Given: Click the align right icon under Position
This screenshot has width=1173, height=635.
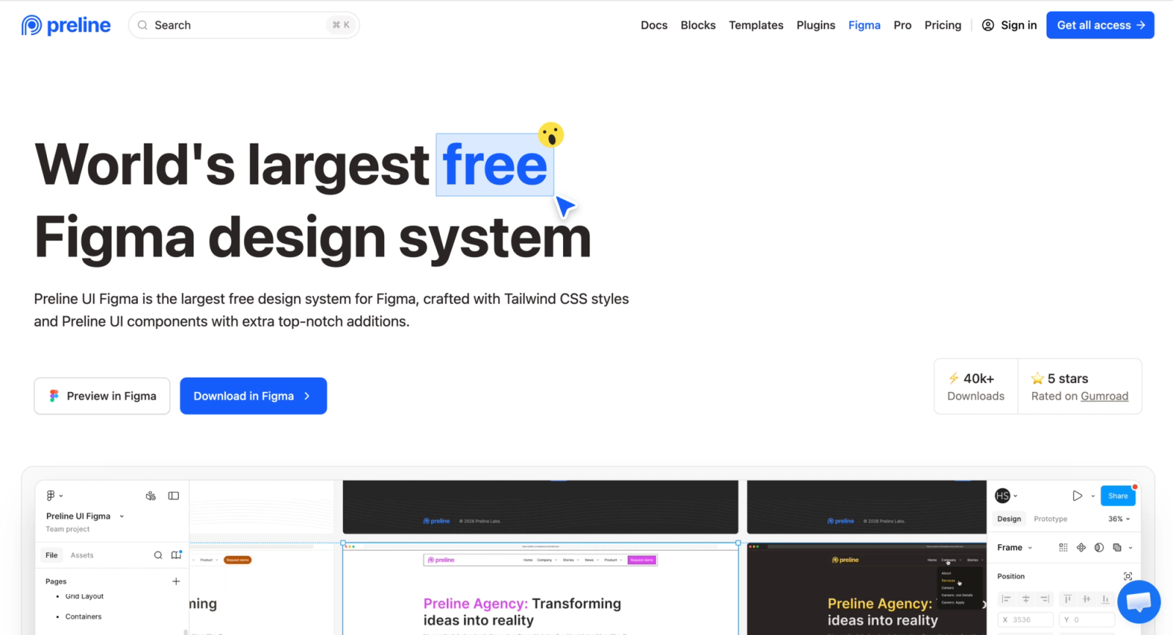Looking at the screenshot, I should click(1045, 599).
